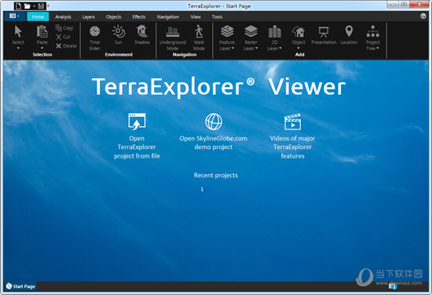432x295 pixels.
Task: Click the Copy command
Action: pyautogui.click(x=64, y=27)
